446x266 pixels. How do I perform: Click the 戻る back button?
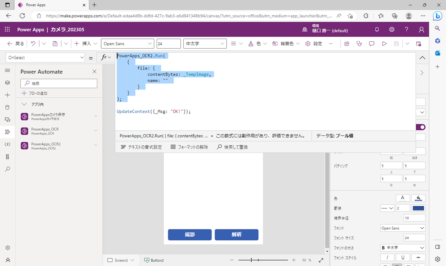[16, 43]
